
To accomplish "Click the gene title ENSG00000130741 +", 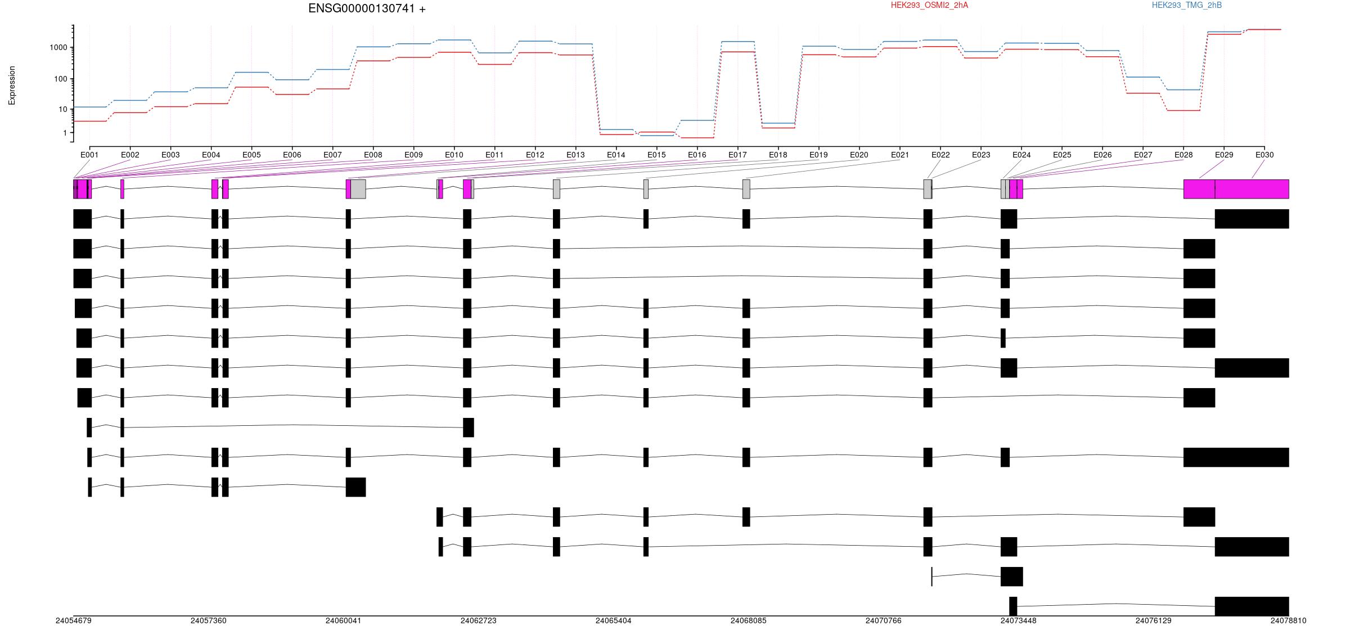I will pos(367,8).
